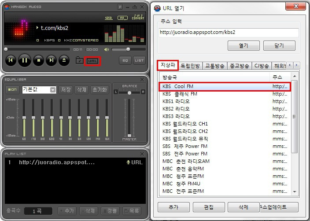Close the Equalizer panel
The height and width of the screenshot is (221, 310).
click(x=142, y=80)
